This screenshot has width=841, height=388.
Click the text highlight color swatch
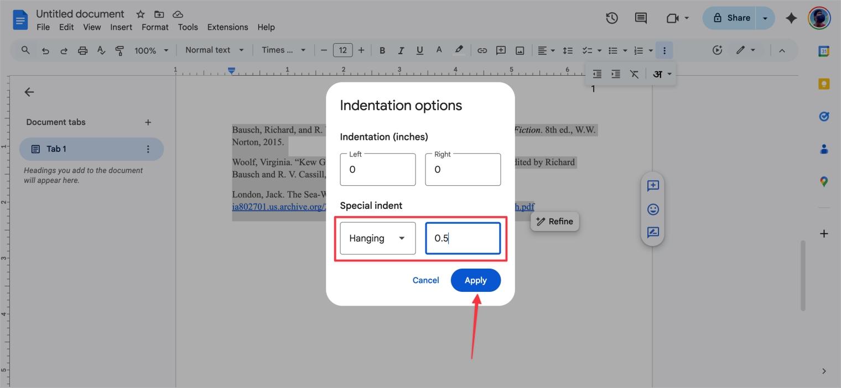point(459,50)
